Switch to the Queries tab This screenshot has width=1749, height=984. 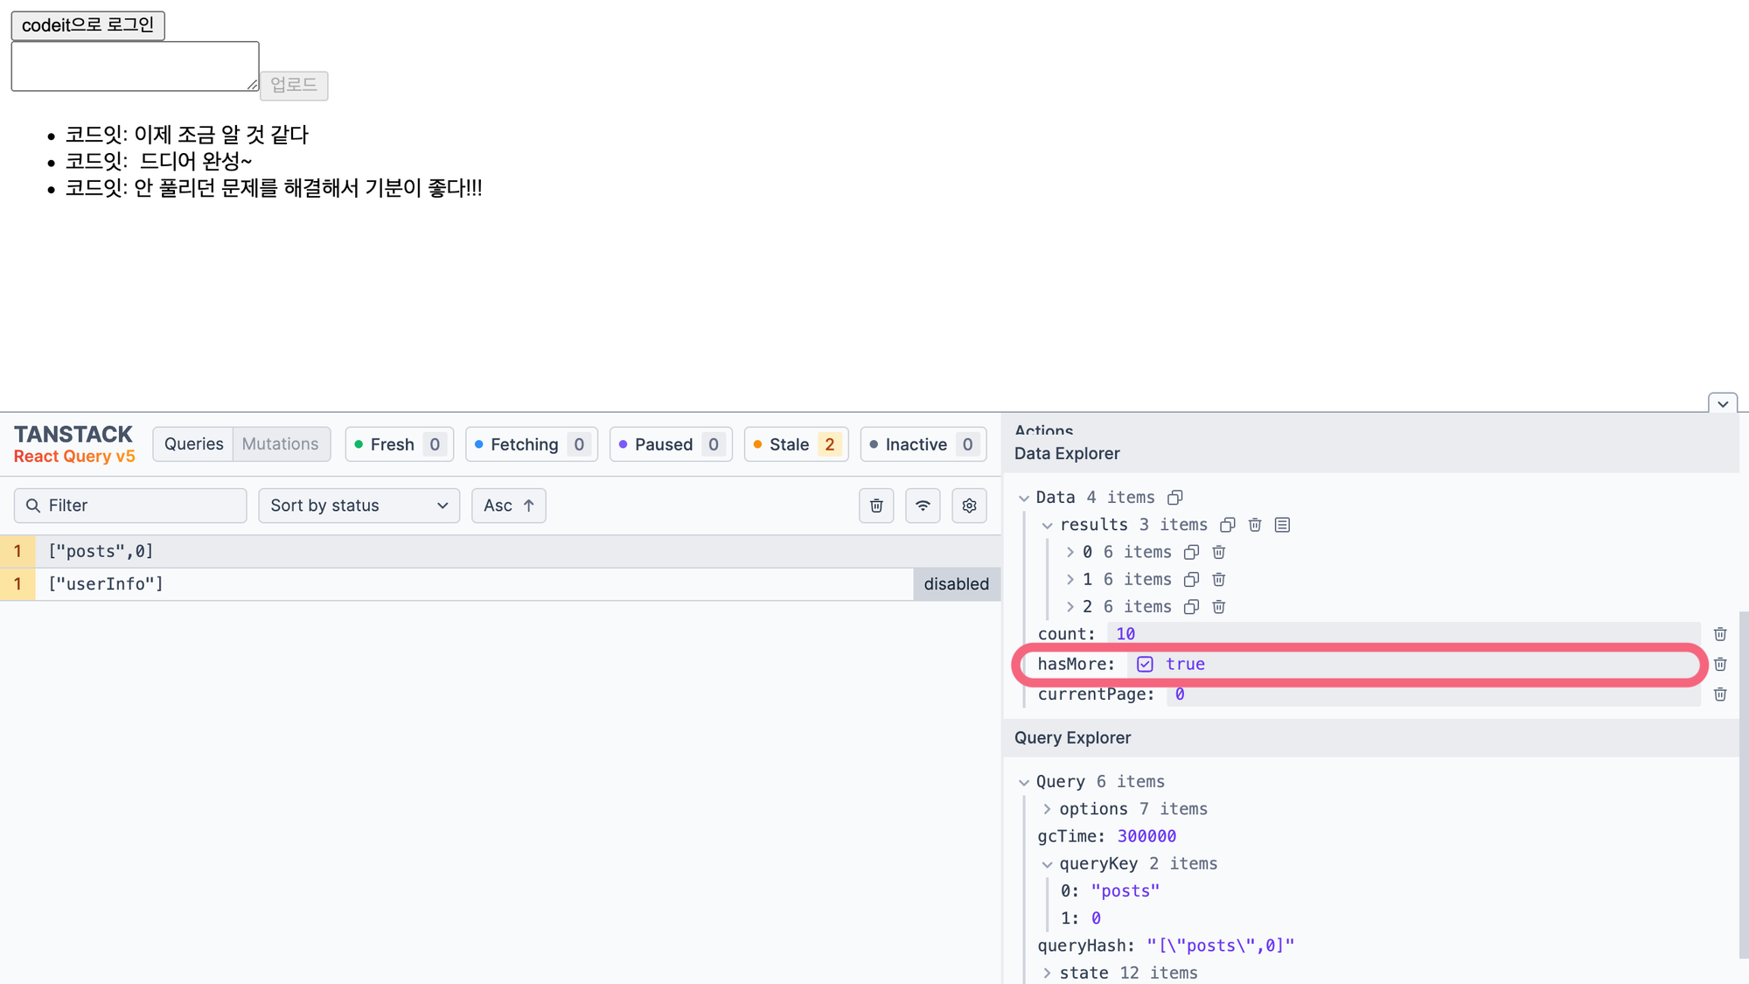click(193, 444)
